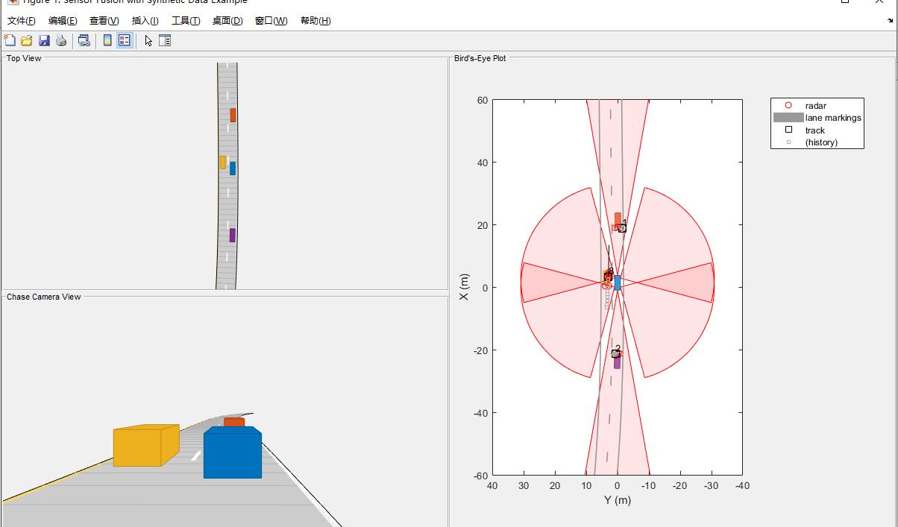Open the 桌面(D) menu

pos(227,21)
